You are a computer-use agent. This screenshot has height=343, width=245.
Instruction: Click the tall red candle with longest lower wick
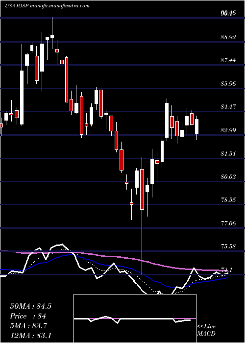[x=142, y=190]
